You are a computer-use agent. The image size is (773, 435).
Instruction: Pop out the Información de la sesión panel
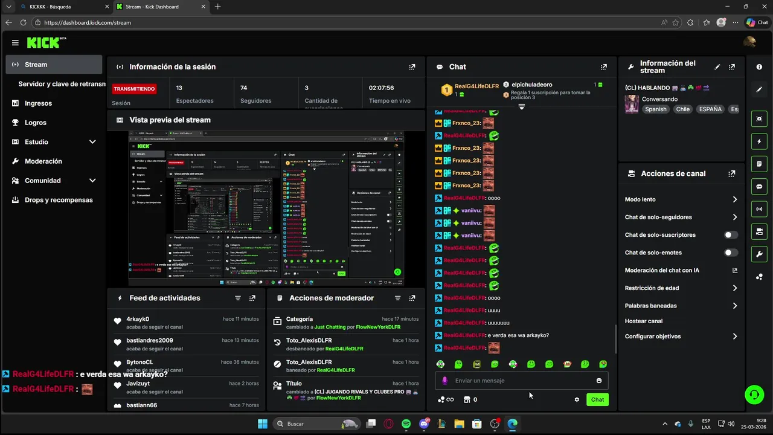(412, 67)
